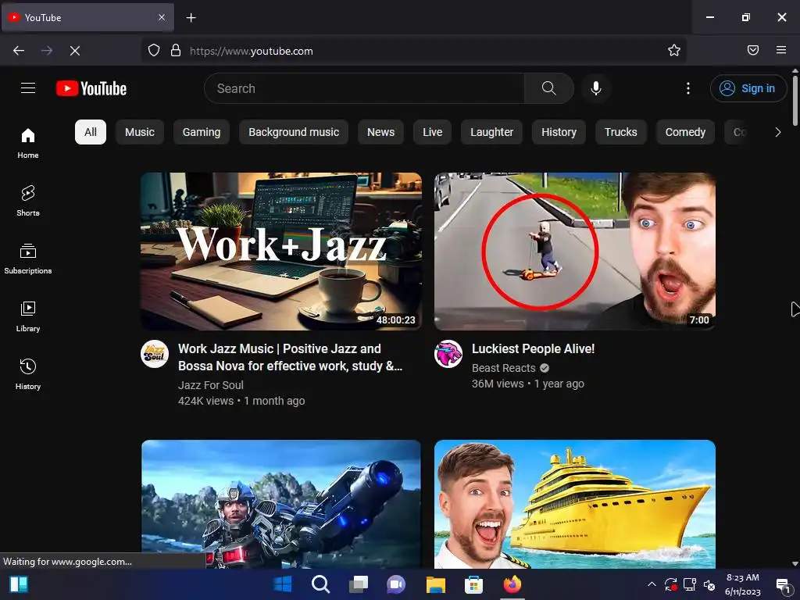This screenshot has width=800, height=600.
Task: Open Microsoft Store from the taskbar
Action: 473,584
